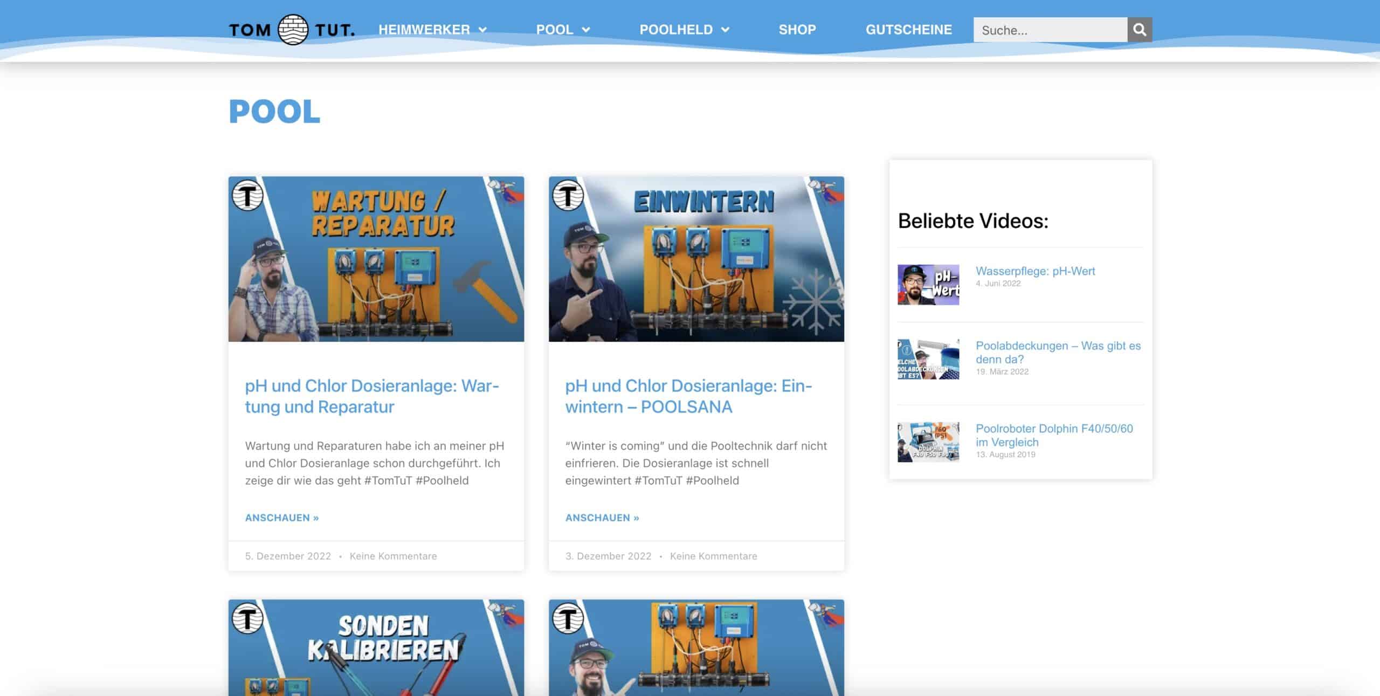Viewport: 1380px width, 696px height.
Task: Open the pH-Wert sidebar video thumbnail
Action: pos(928,285)
